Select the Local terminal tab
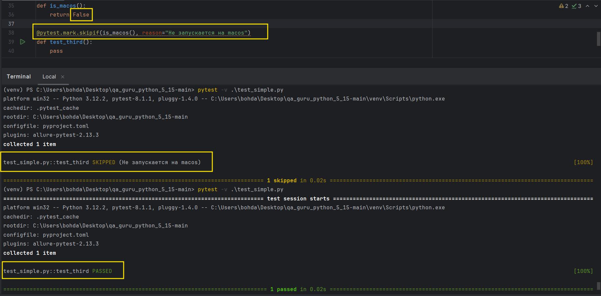Screen dimensions: 601x296 click(49, 76)
